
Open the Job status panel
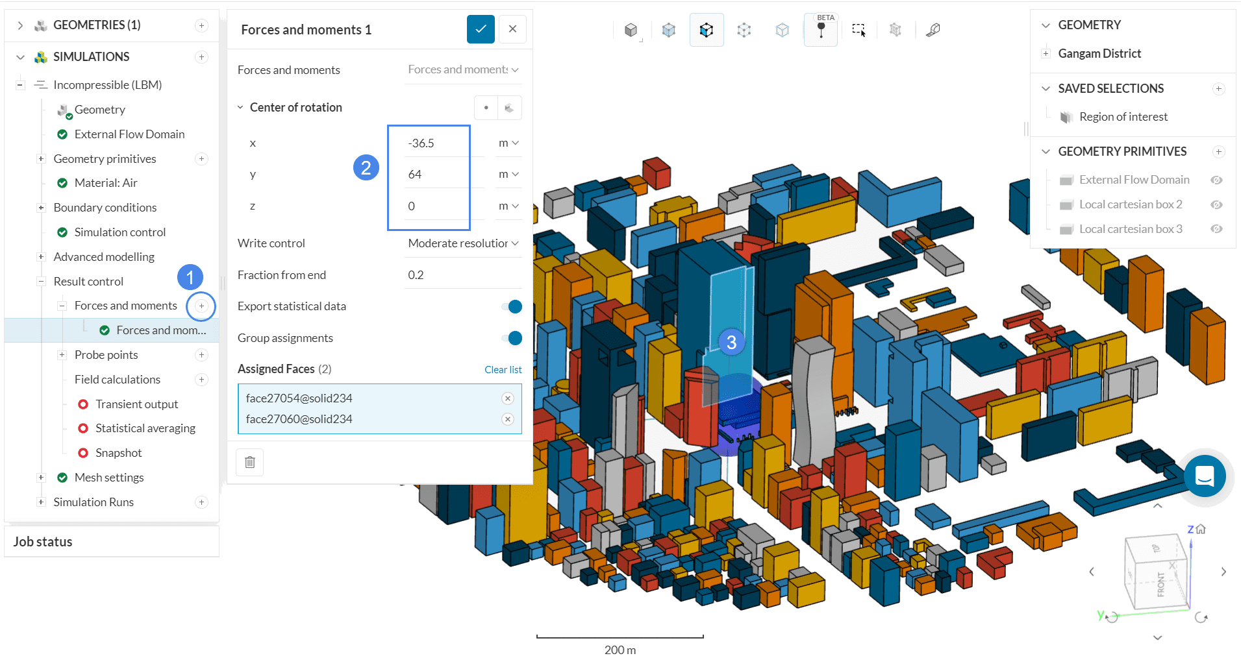pos(43,542)
